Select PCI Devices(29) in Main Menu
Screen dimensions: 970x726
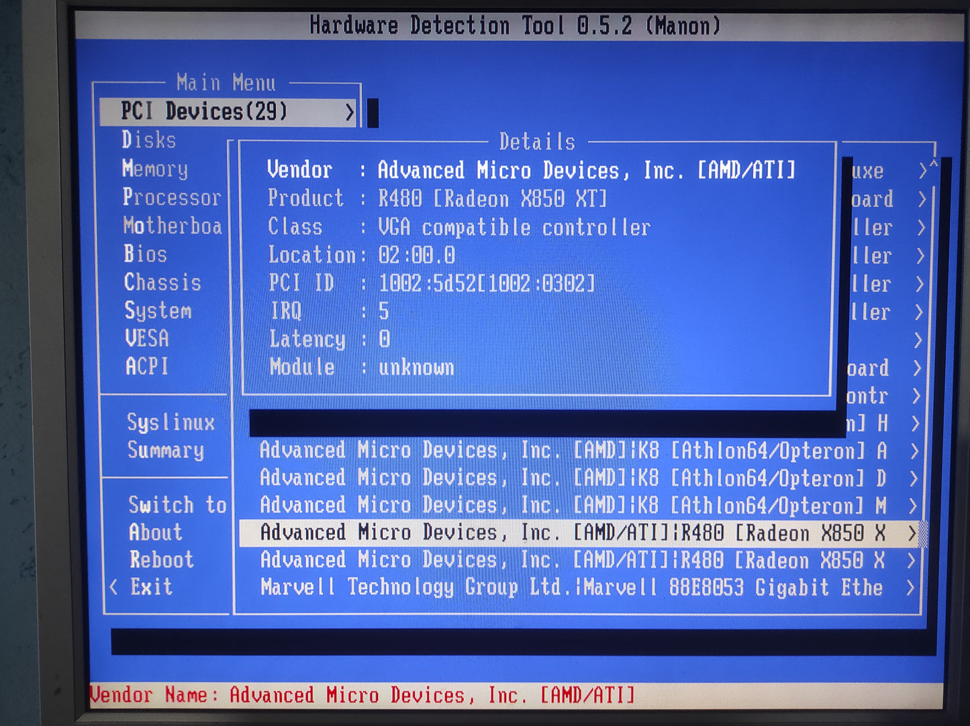[x=204, y=111]
